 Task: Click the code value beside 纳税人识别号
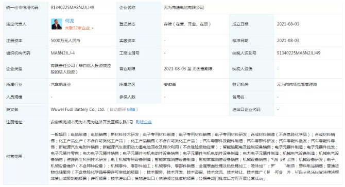[299, 53]
